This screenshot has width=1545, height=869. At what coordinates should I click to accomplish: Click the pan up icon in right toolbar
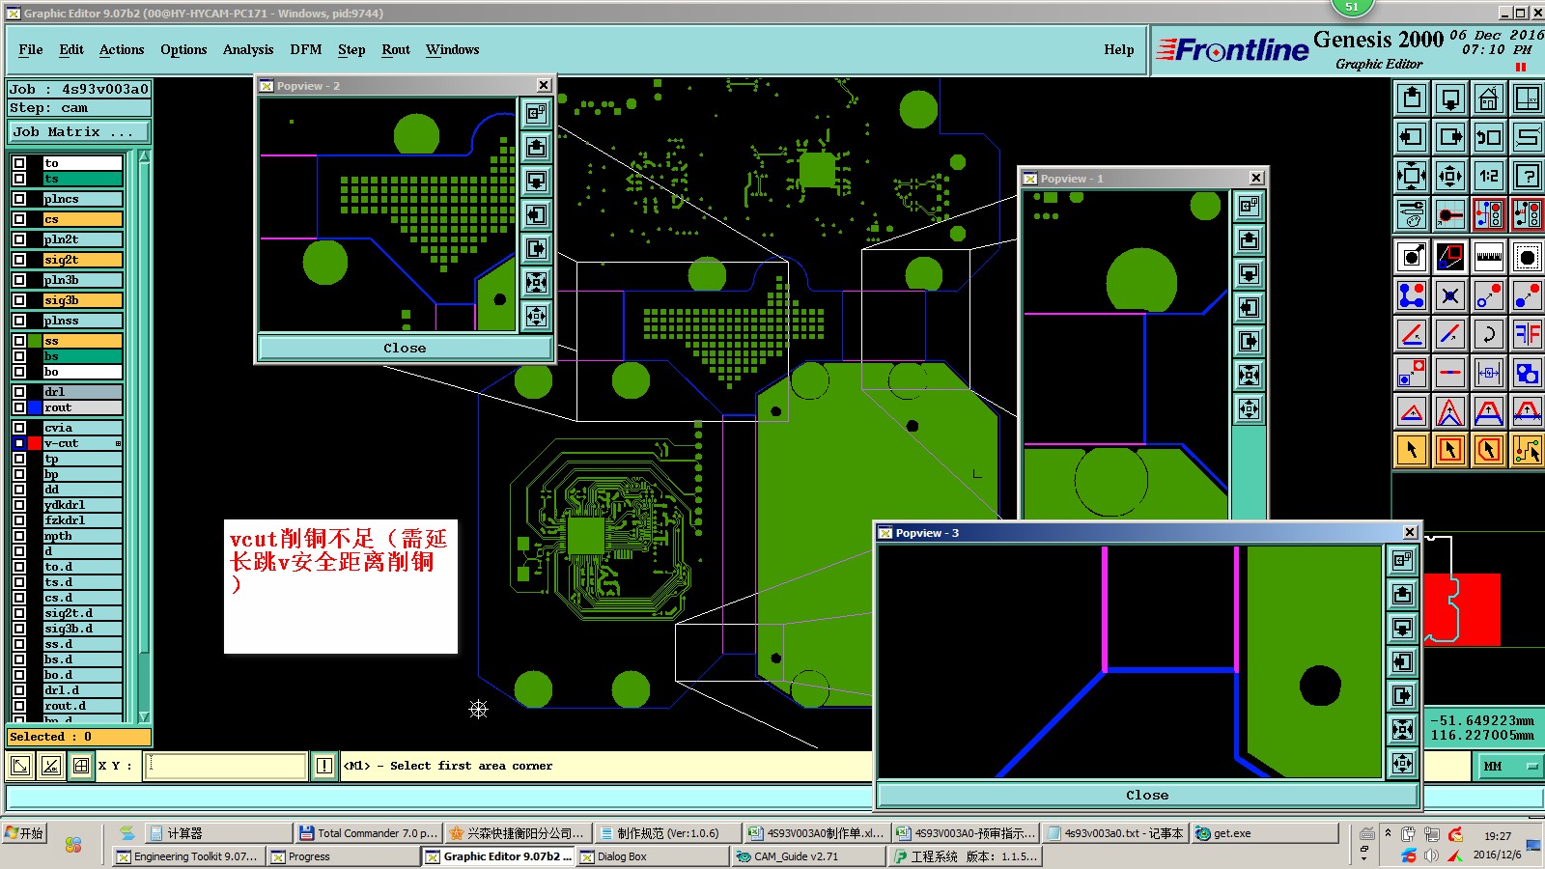coord(1412,98)
